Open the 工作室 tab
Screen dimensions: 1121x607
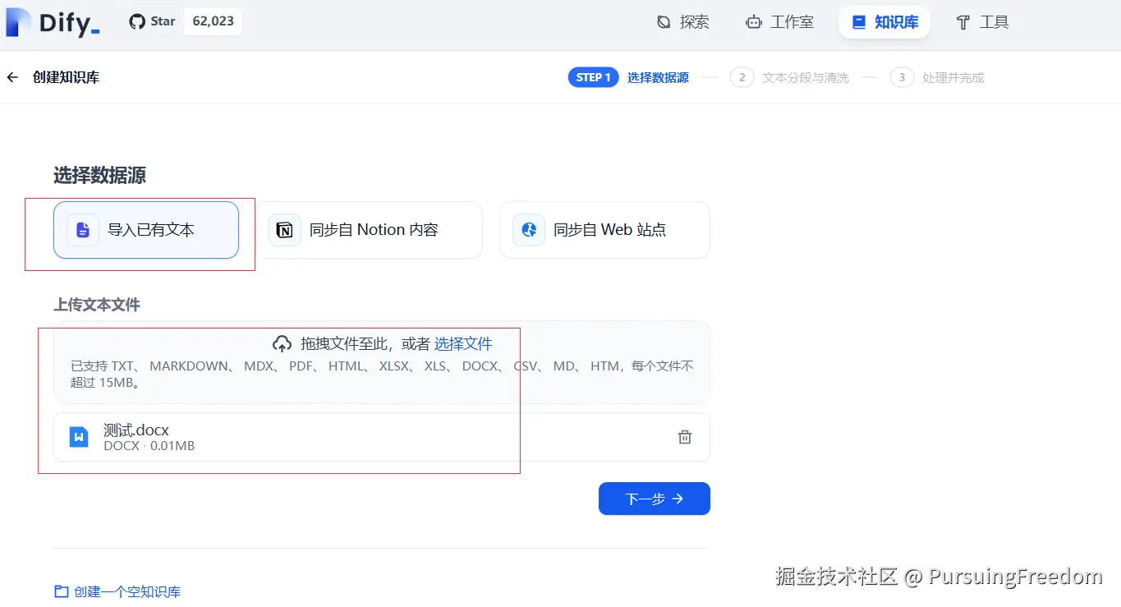coord(779,22)
